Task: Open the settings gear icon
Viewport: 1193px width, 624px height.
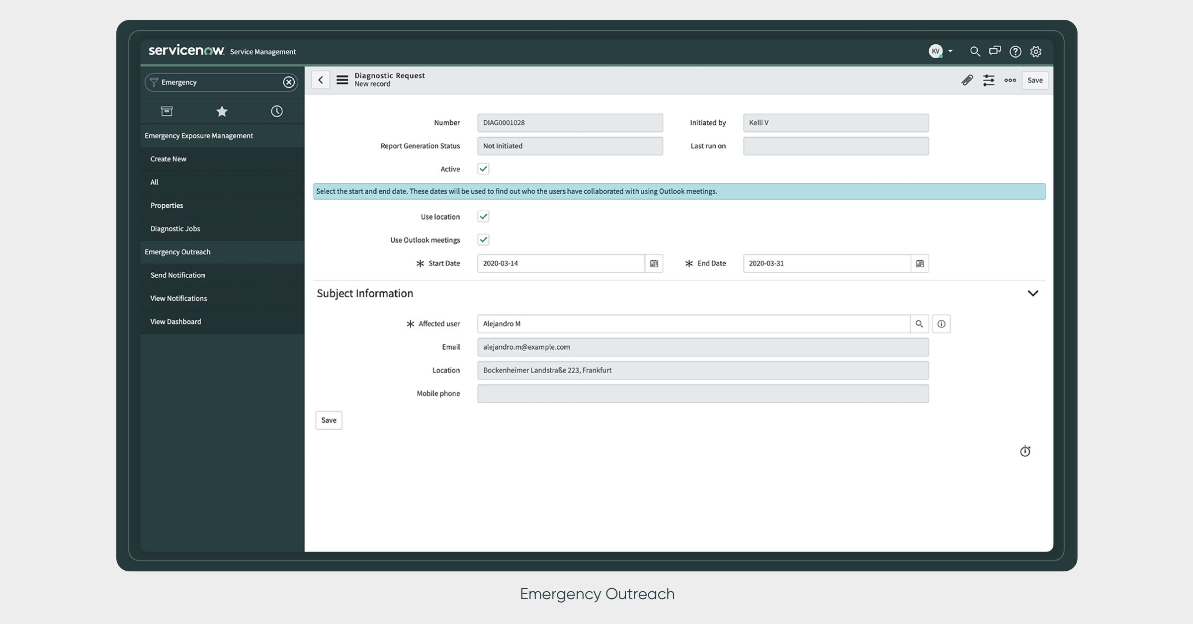Action: tap(1035, 51)
